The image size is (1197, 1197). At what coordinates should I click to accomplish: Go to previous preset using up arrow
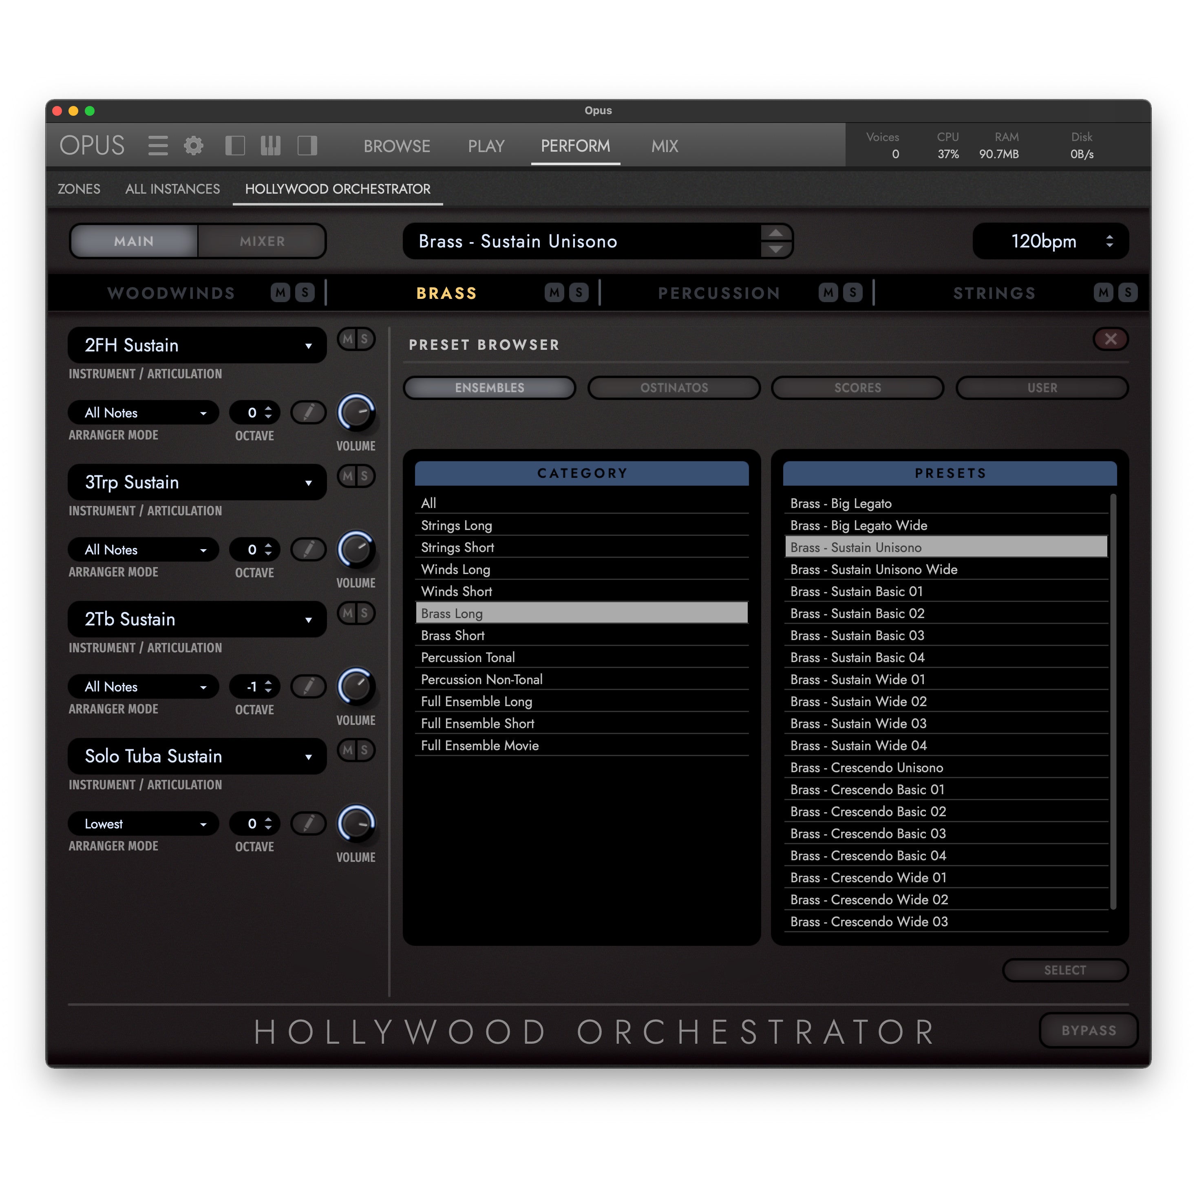(776, 233)
